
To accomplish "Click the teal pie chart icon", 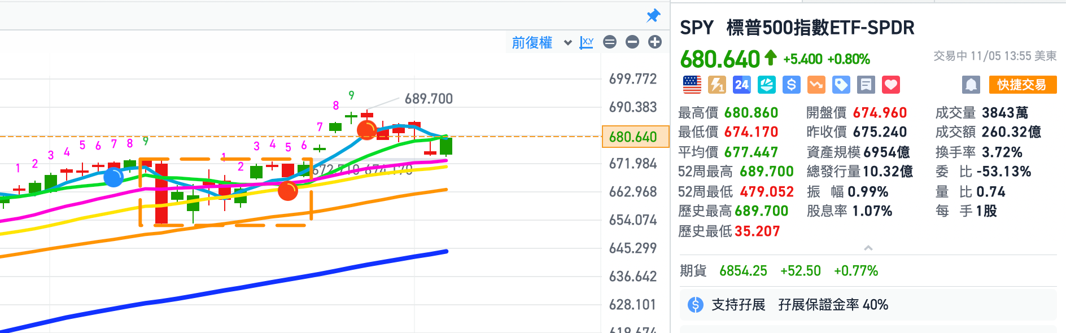I will (767, 85).
